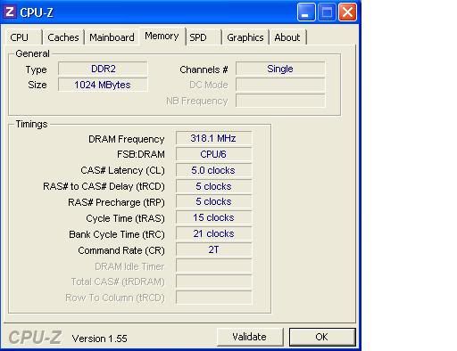Click the Version 1.55 text

click(x=100, y=339)
